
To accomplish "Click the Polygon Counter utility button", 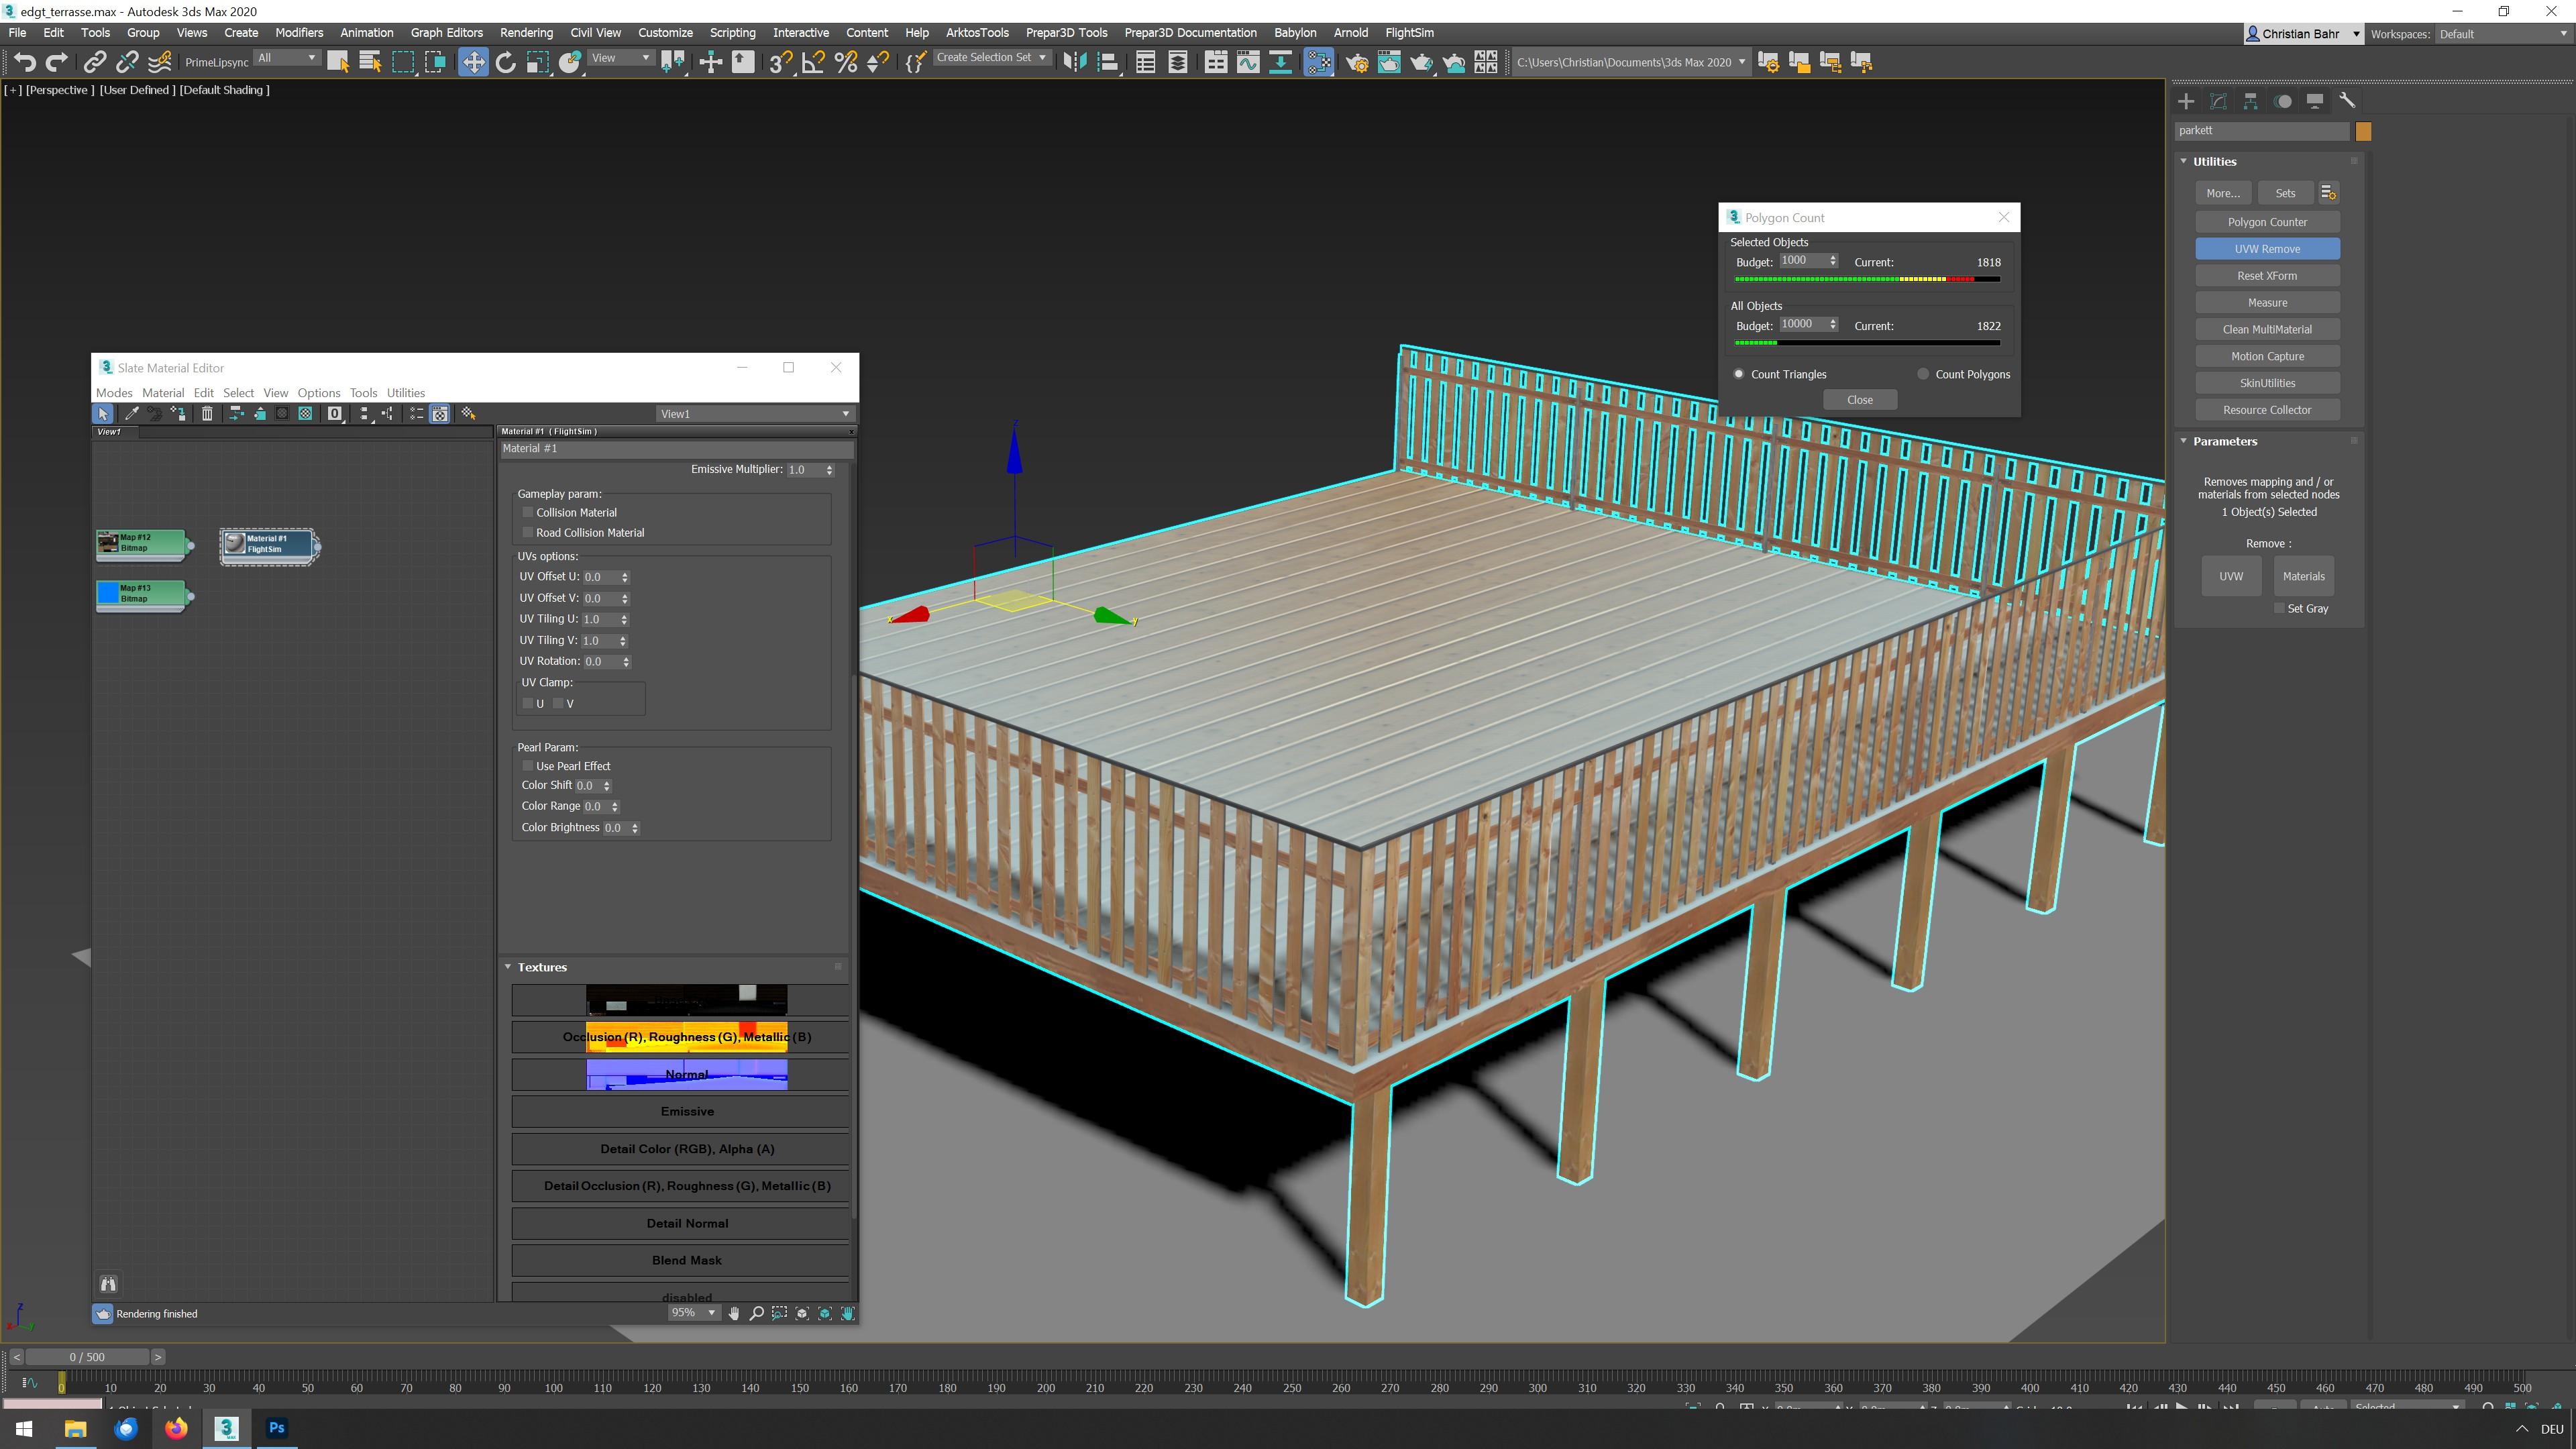I will (2267, 222).
